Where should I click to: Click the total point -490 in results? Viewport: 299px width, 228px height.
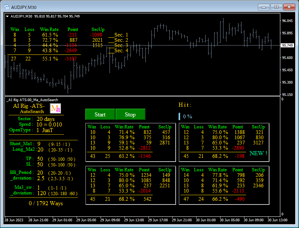[x=240, y=199]
